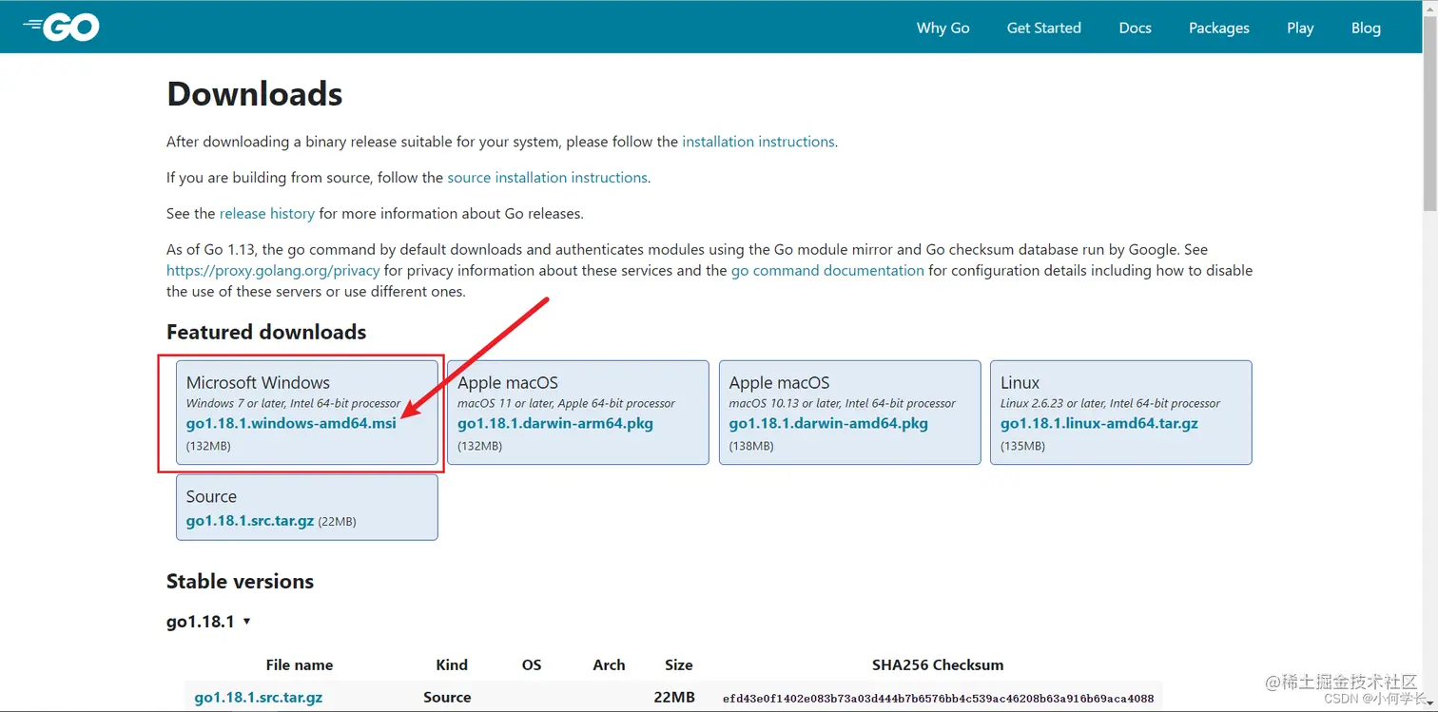Click the Kind column header

coord(452,664)
